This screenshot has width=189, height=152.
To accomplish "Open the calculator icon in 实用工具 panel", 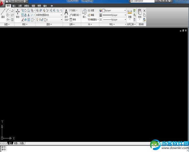I will [135, 20].
